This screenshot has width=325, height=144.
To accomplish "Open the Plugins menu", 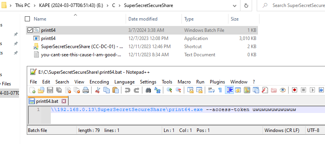I will [218, 82].
